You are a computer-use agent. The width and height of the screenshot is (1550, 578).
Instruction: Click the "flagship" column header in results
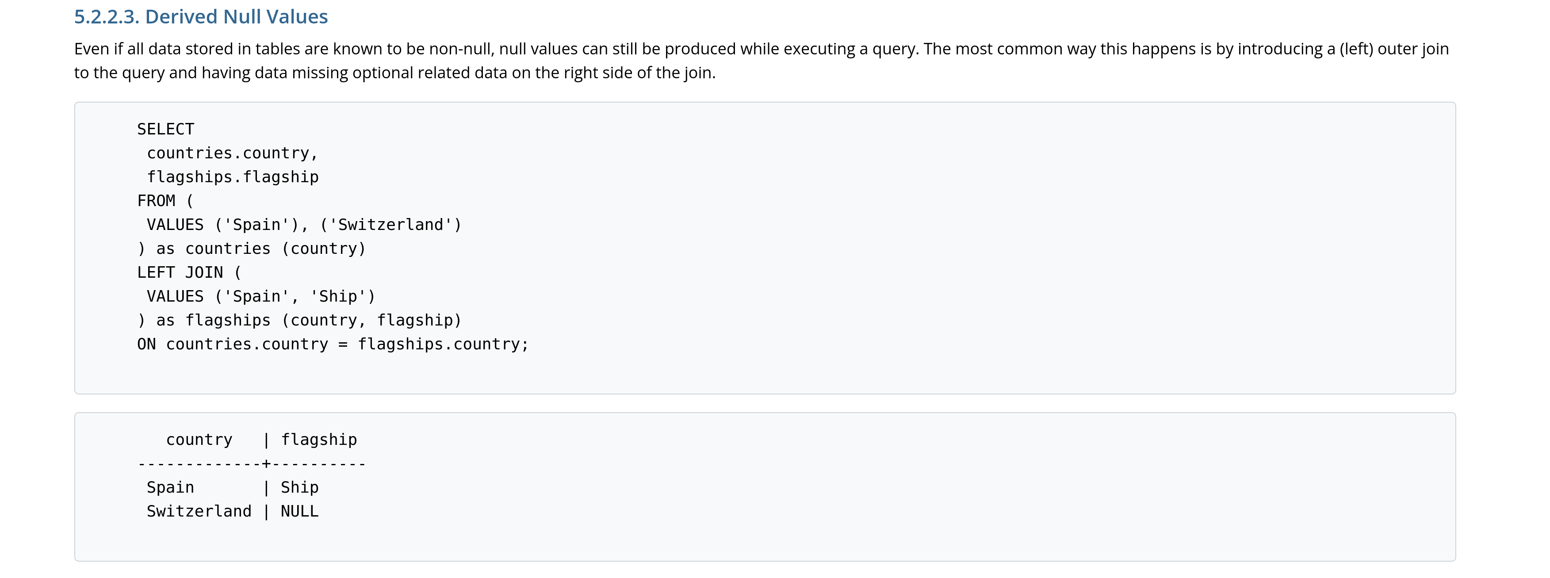pos(319,440)
